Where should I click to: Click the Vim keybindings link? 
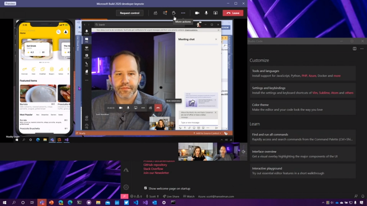(315, 93)
